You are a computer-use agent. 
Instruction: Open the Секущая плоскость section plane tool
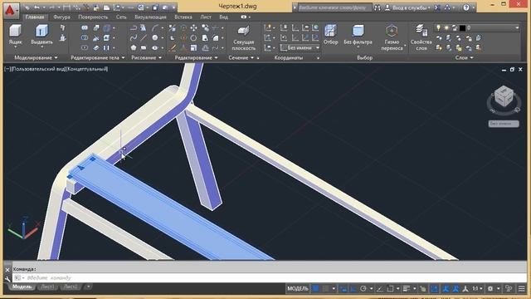pyautogui.click(x=243, y=38)
